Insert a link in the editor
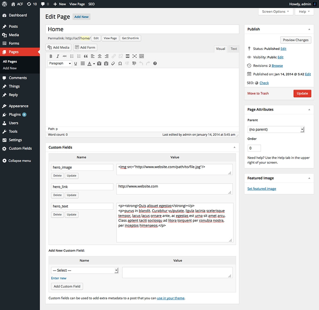 (x=113, y=56)
